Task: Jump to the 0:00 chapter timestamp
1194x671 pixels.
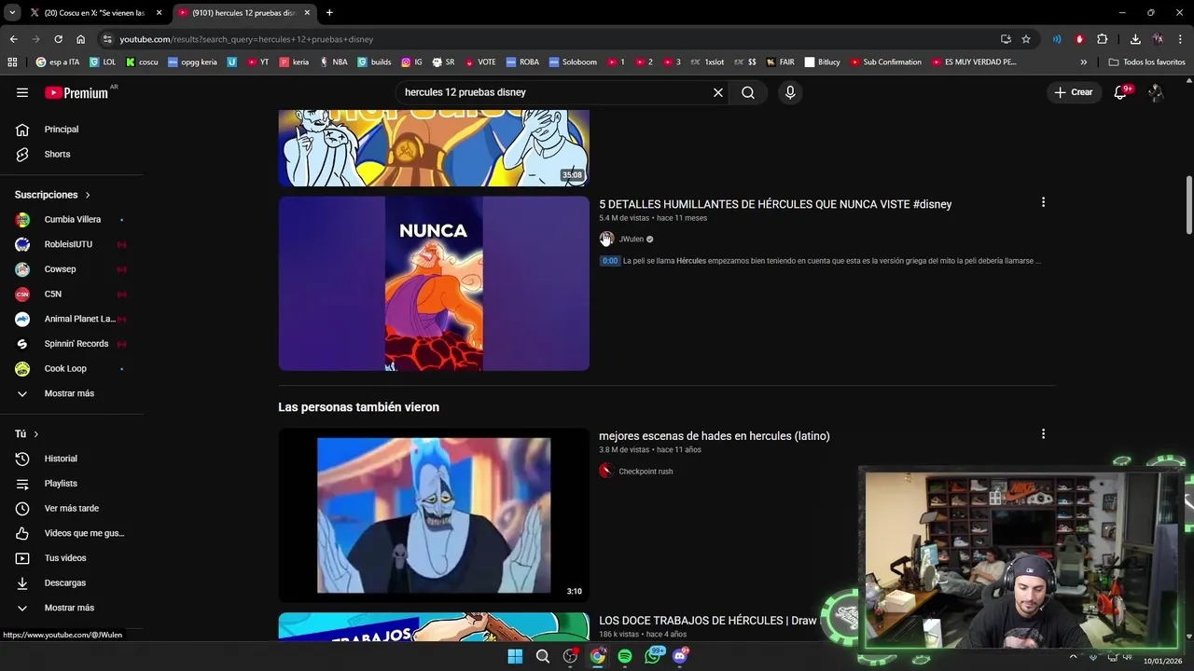Action: tap(609, 261)
